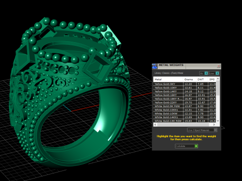The height and width of the screenshot is (181, 242).
Task: Click the vertical scrollbar thumb of metals table
Action: tap(218, 87)
